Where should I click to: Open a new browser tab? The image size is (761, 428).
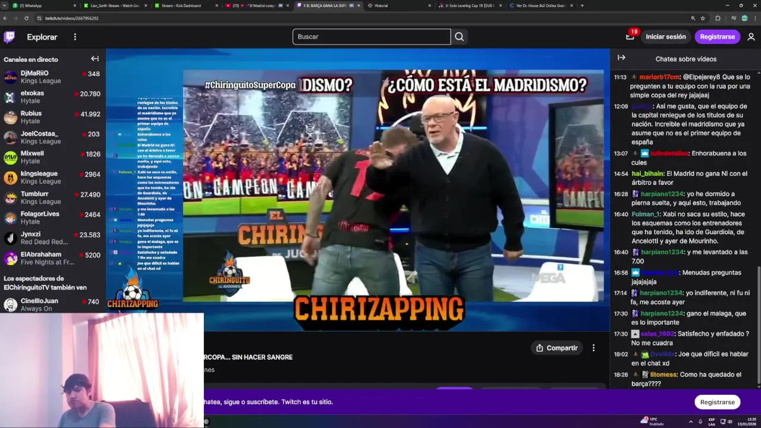(x=581, y=5)
